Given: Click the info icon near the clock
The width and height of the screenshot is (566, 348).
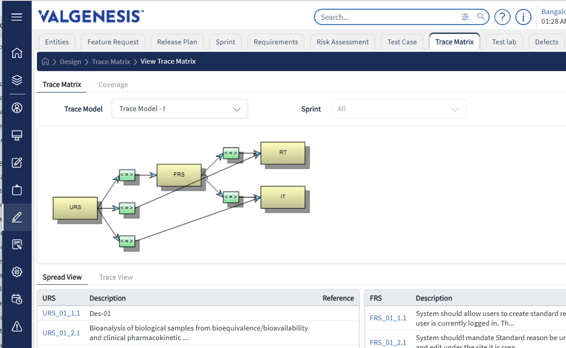Looking at the screenshot, I should click(523, 16).
